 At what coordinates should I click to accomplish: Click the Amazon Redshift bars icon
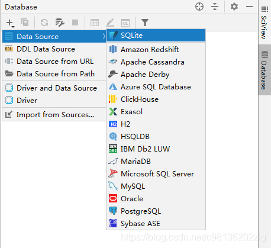(x=113, y=49)
